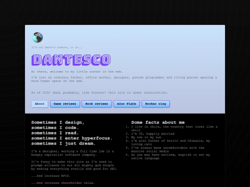Click "...And increase shareholder value." line

coord(63,183)
